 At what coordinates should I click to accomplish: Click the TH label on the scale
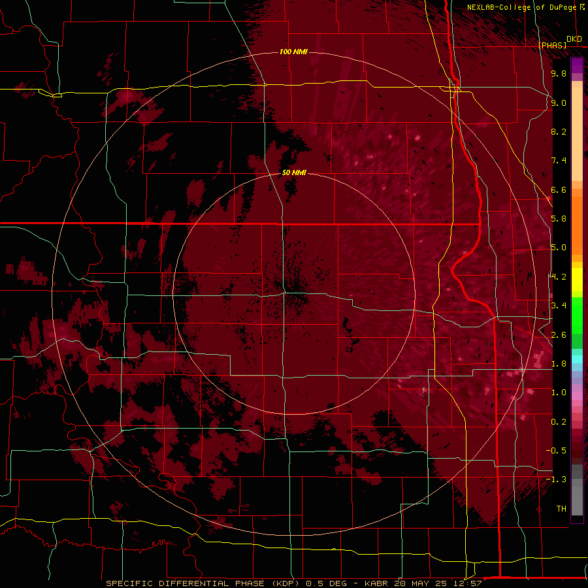(561, 509)
